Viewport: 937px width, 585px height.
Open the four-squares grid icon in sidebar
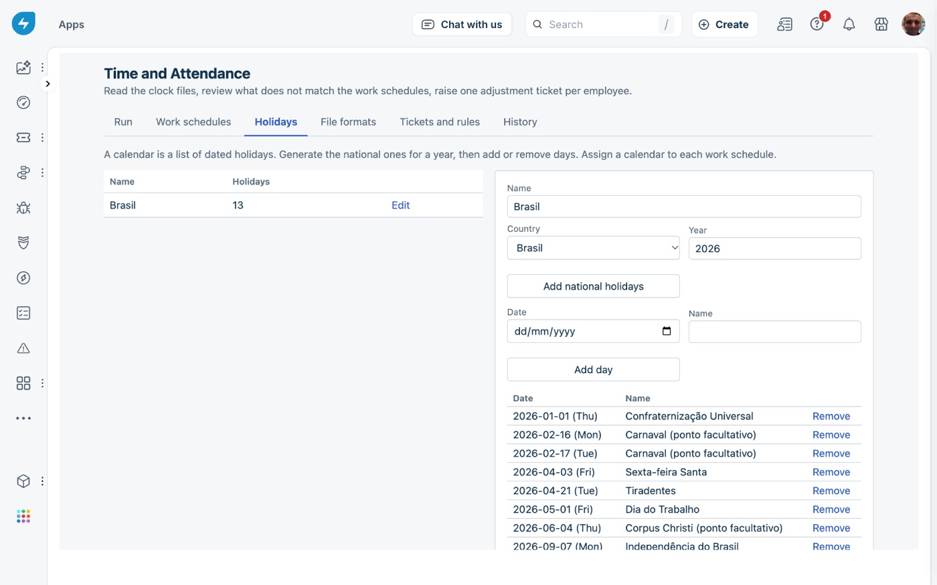[x=23, y=383]
